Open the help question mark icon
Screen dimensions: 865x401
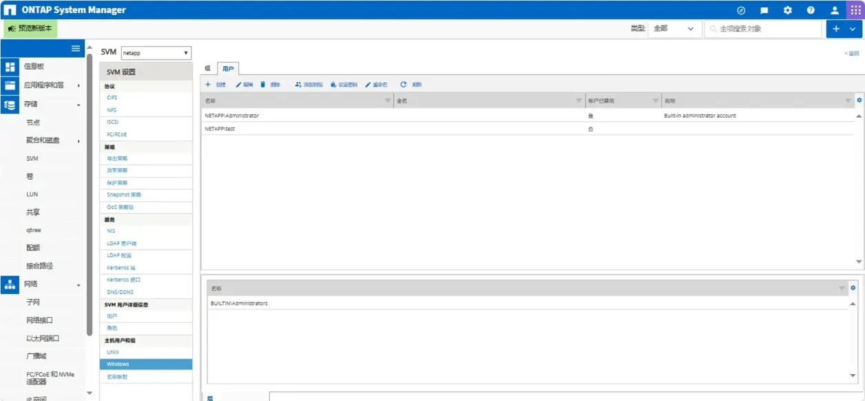coord(811,10)
